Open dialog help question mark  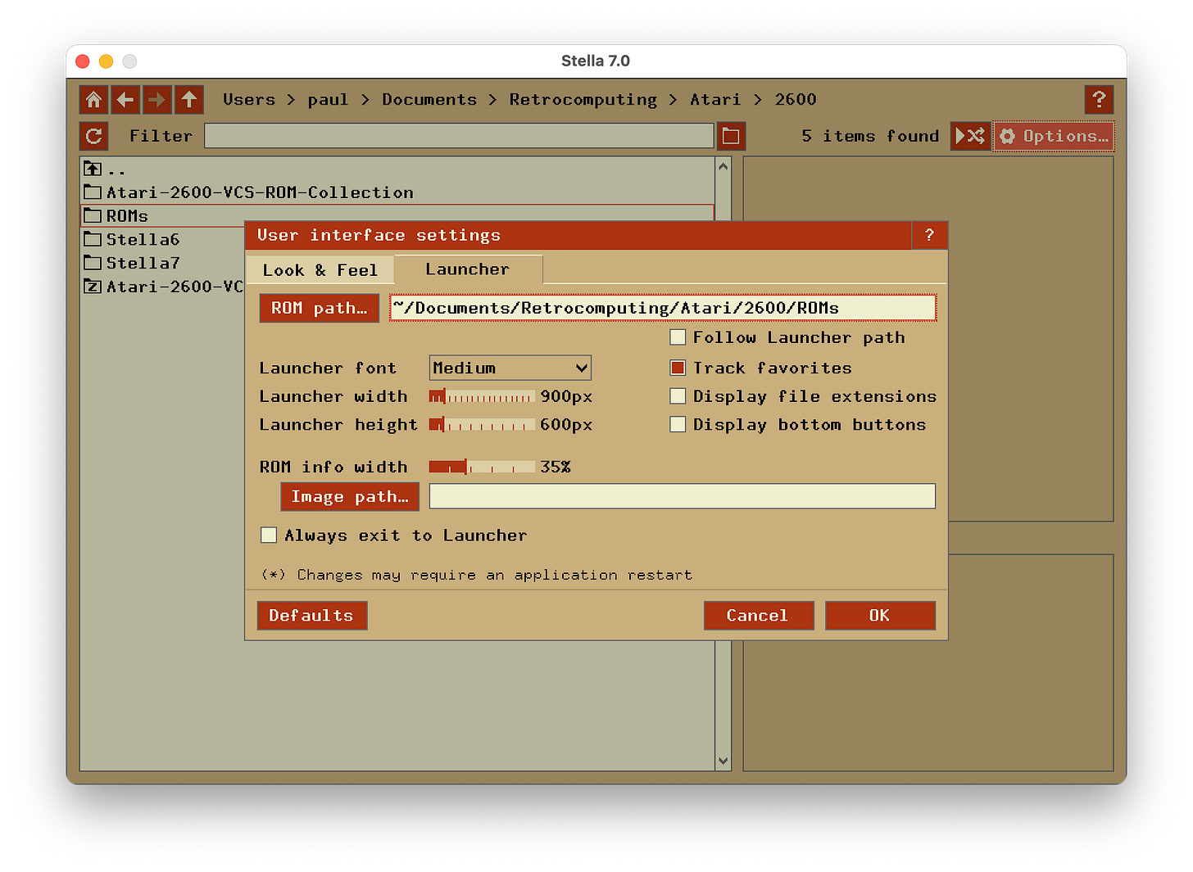click(929, 235)
